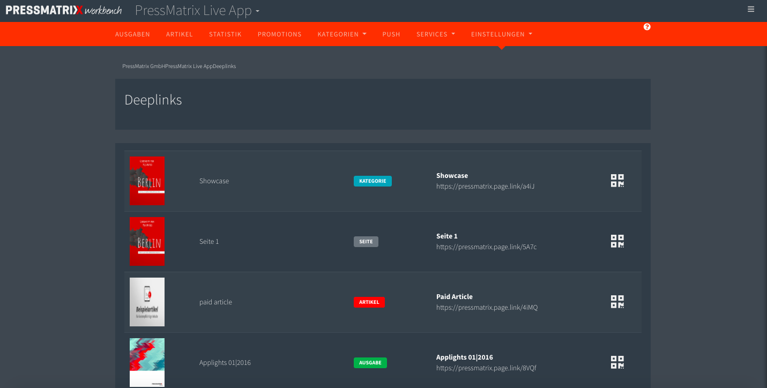Open the hamburger menu icon
Image resolution: width=767 pixels, height=388 pixels.
[751, 9]
